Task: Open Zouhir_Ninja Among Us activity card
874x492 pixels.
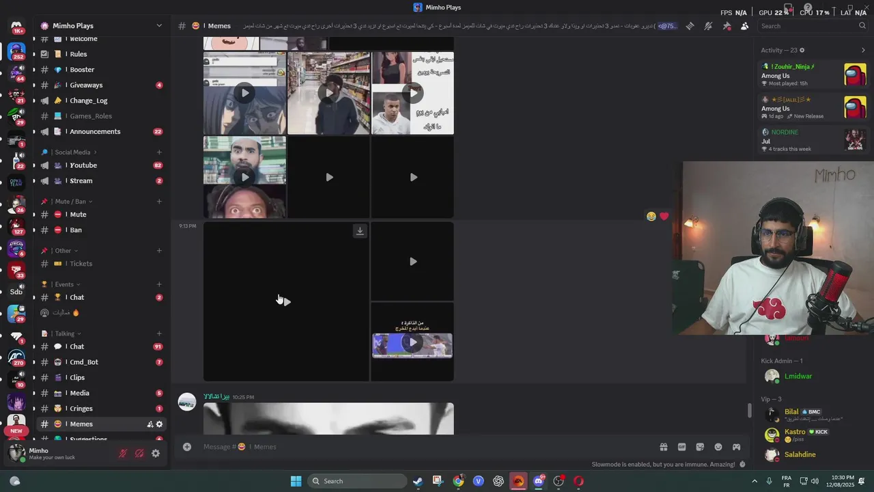Action: (x=813, y=74)
